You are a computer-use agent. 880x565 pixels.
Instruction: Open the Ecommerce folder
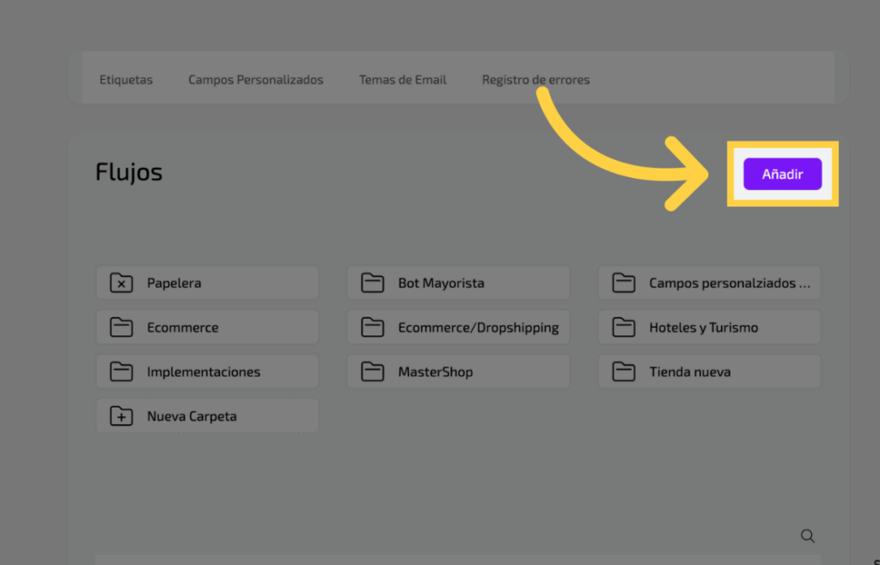pos(182,328)
